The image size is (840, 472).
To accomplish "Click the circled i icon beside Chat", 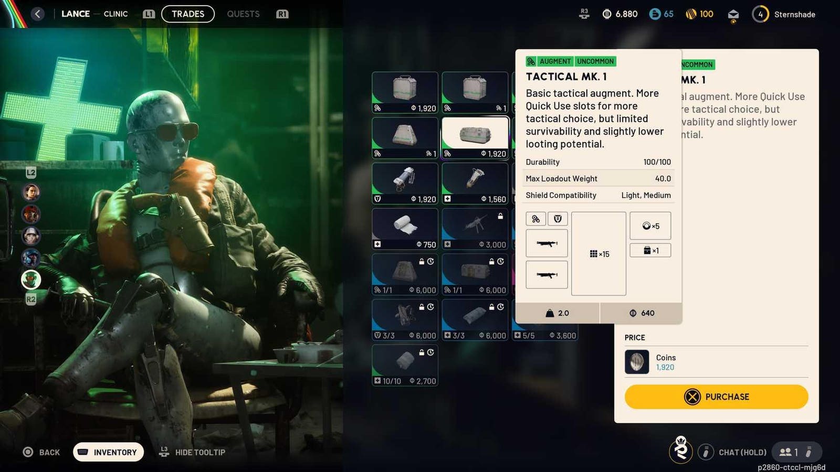I will pyautogui.click(x=706, y=452).
